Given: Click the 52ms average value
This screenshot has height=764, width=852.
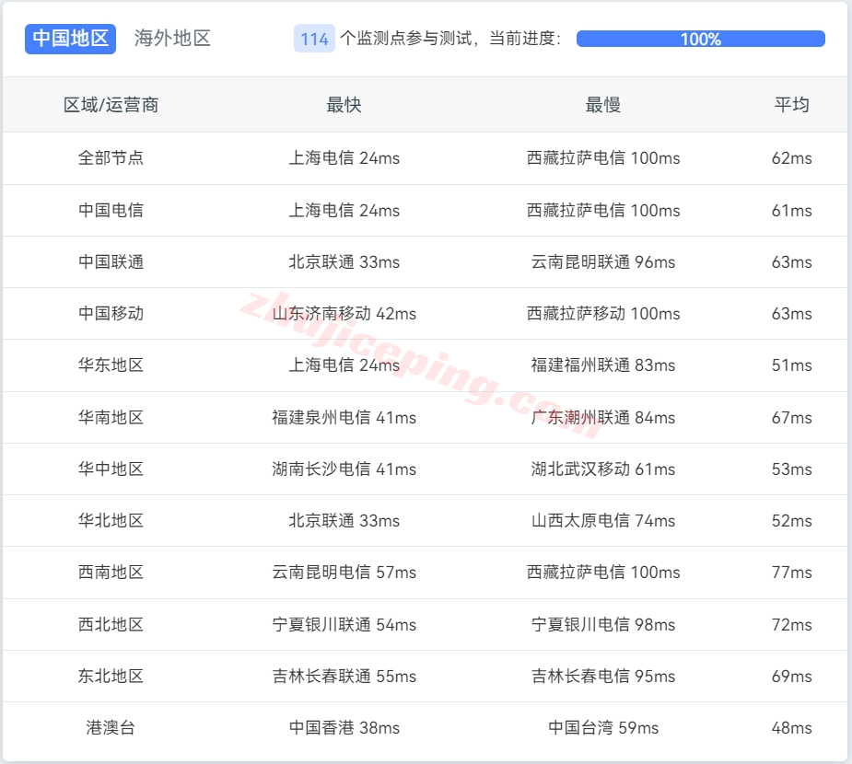Looking at the screenshot, I should coord(792,521).
